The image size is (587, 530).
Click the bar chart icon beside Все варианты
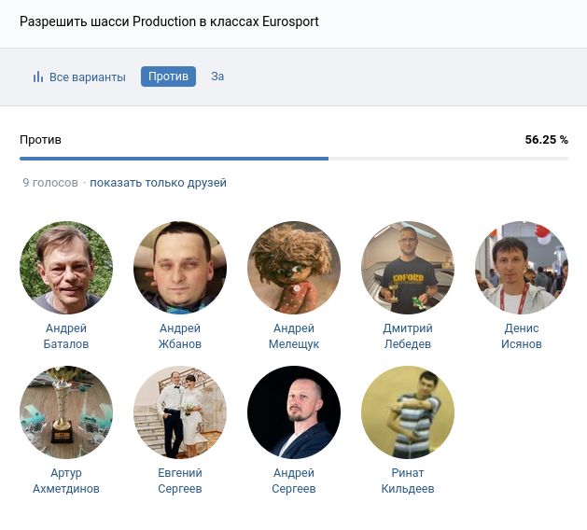38,77
